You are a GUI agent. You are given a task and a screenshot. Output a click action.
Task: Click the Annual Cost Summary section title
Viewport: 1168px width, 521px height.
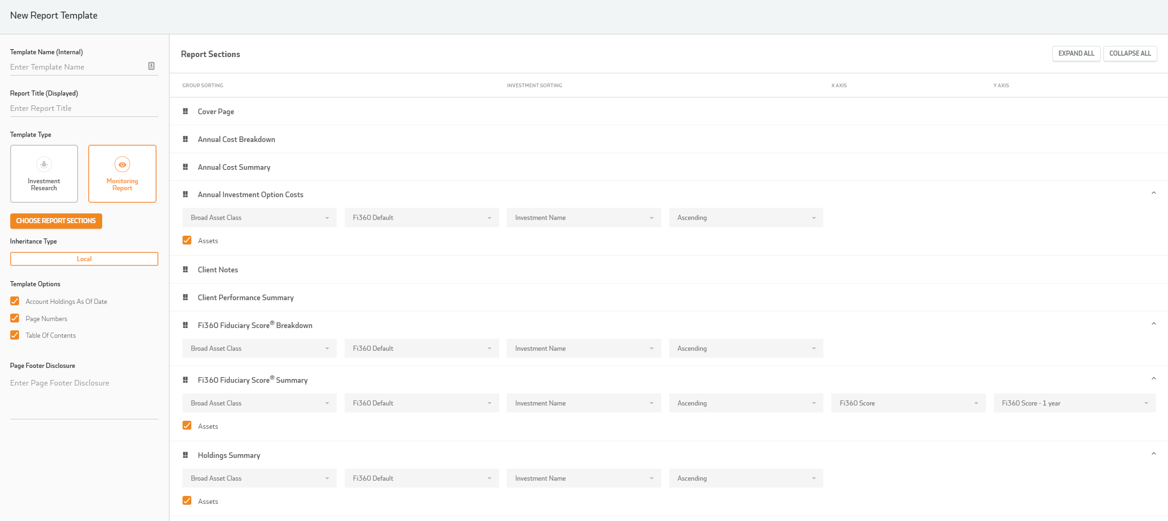tap(234, 167)
